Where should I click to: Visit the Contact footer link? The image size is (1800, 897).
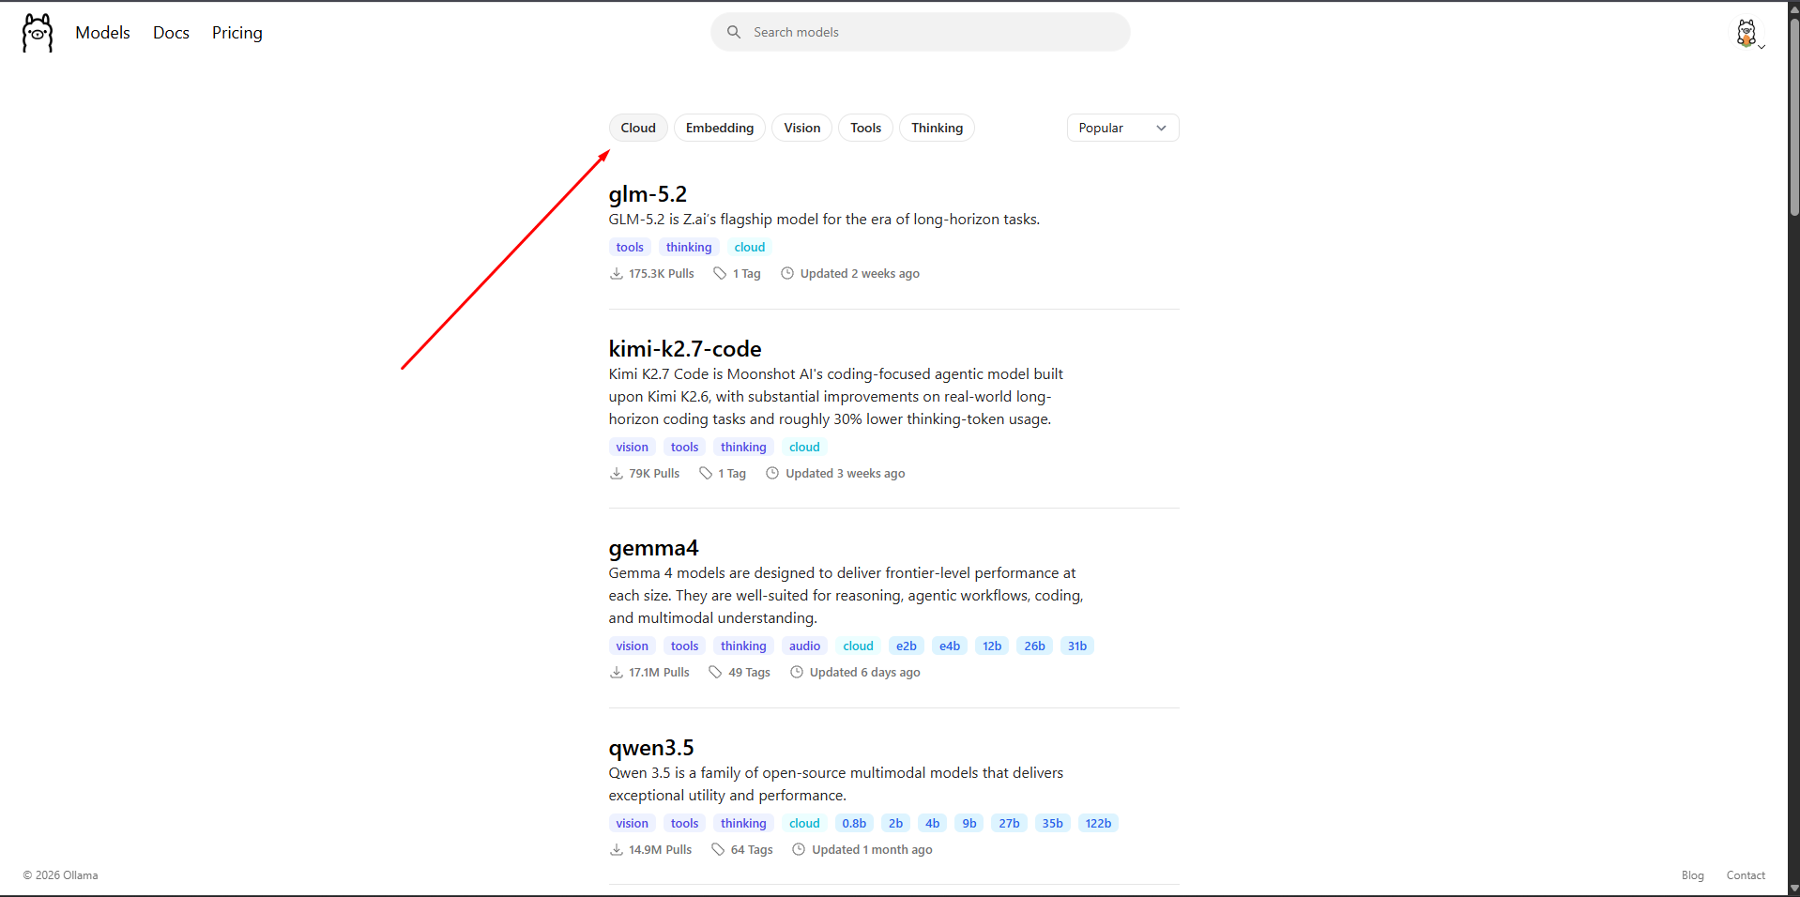click(x=1746, y=875)
